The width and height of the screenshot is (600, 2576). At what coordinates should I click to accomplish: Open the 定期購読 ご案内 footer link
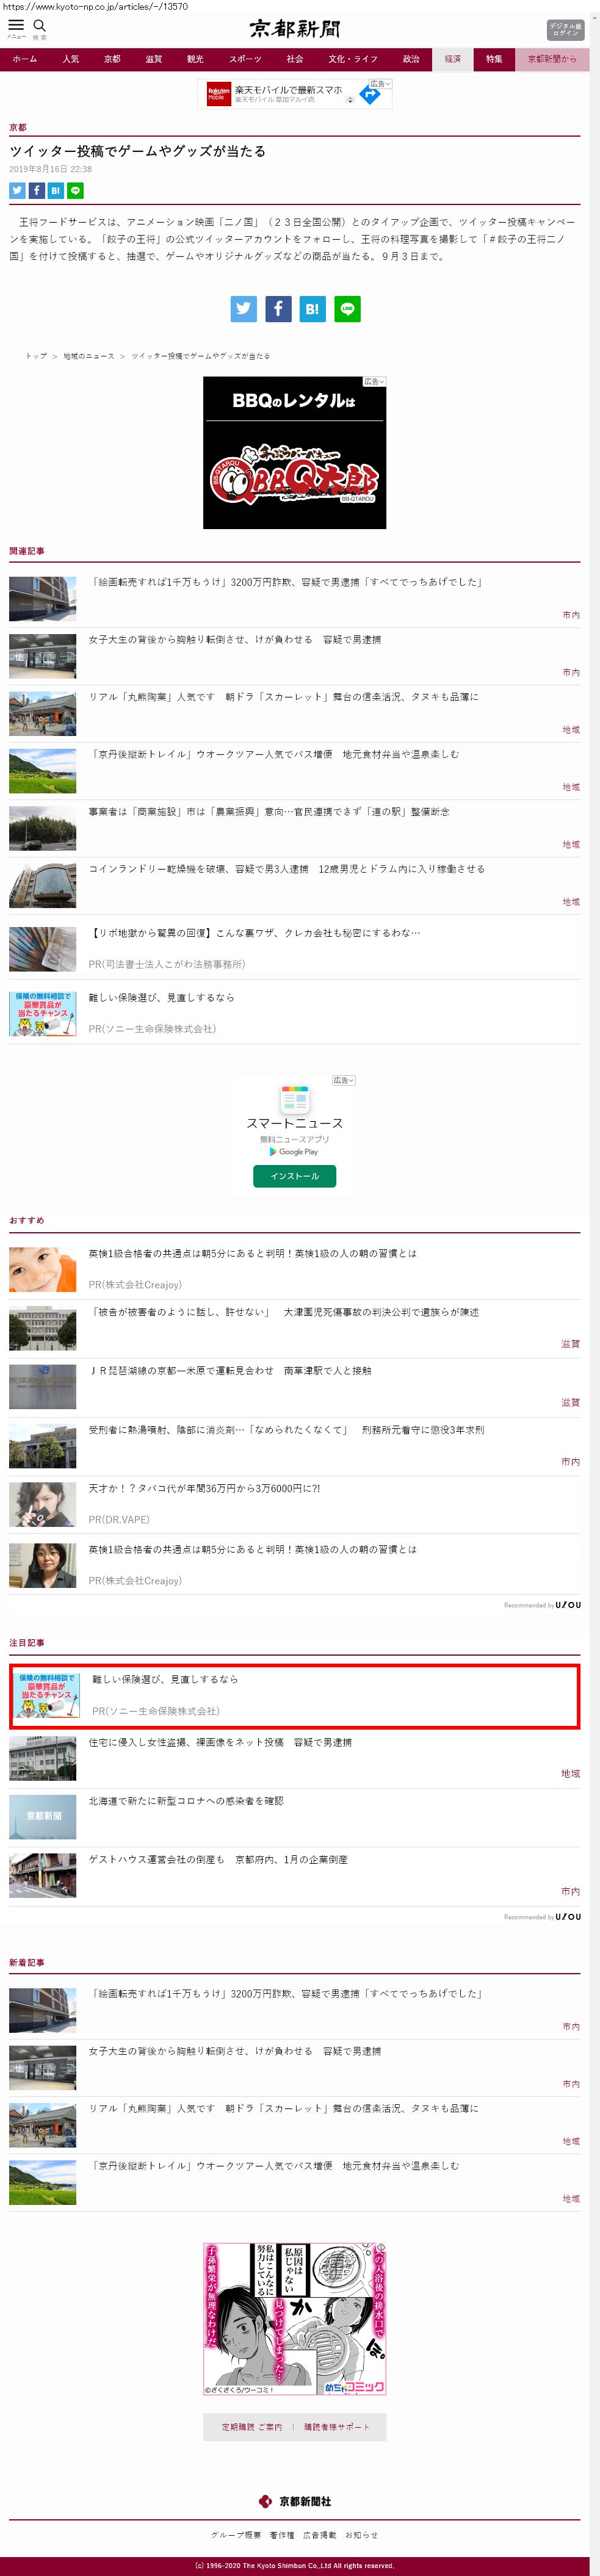[252, 2427]
